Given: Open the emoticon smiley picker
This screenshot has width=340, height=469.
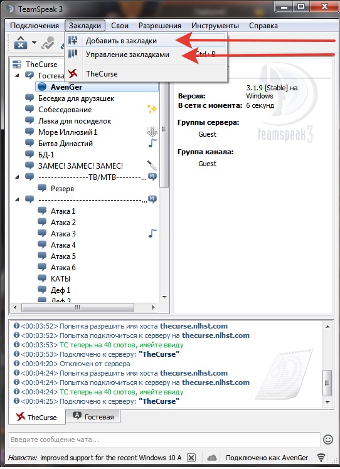Looking at the screenshot, I should coord(328,440).
